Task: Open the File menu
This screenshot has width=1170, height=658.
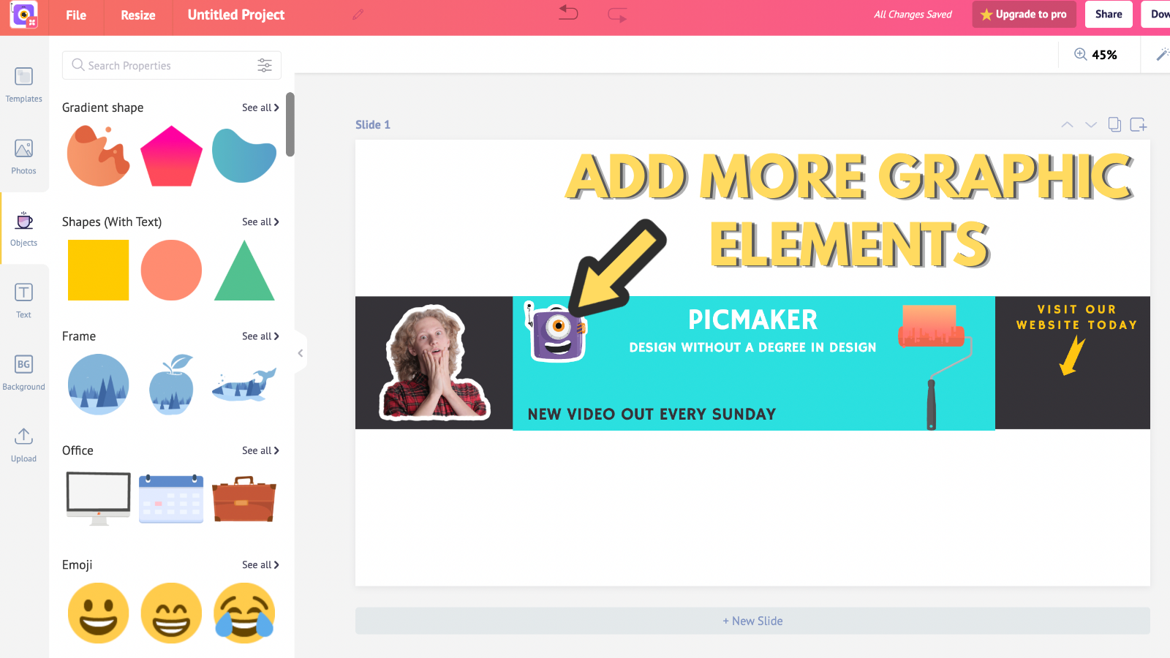Action: [76, 15]
